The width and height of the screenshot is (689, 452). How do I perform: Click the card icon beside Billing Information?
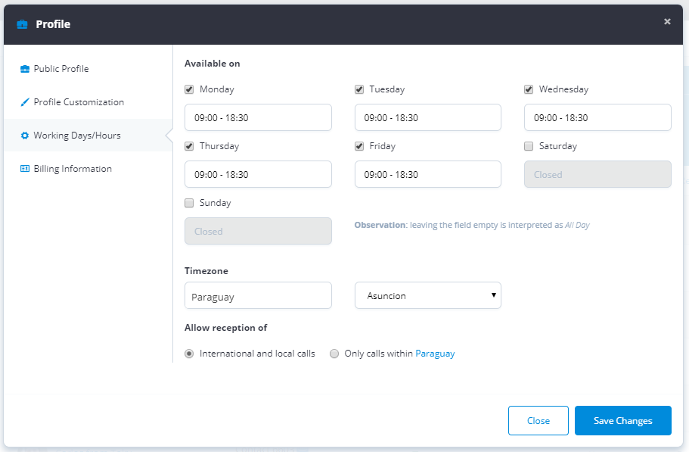coord(25,169)
